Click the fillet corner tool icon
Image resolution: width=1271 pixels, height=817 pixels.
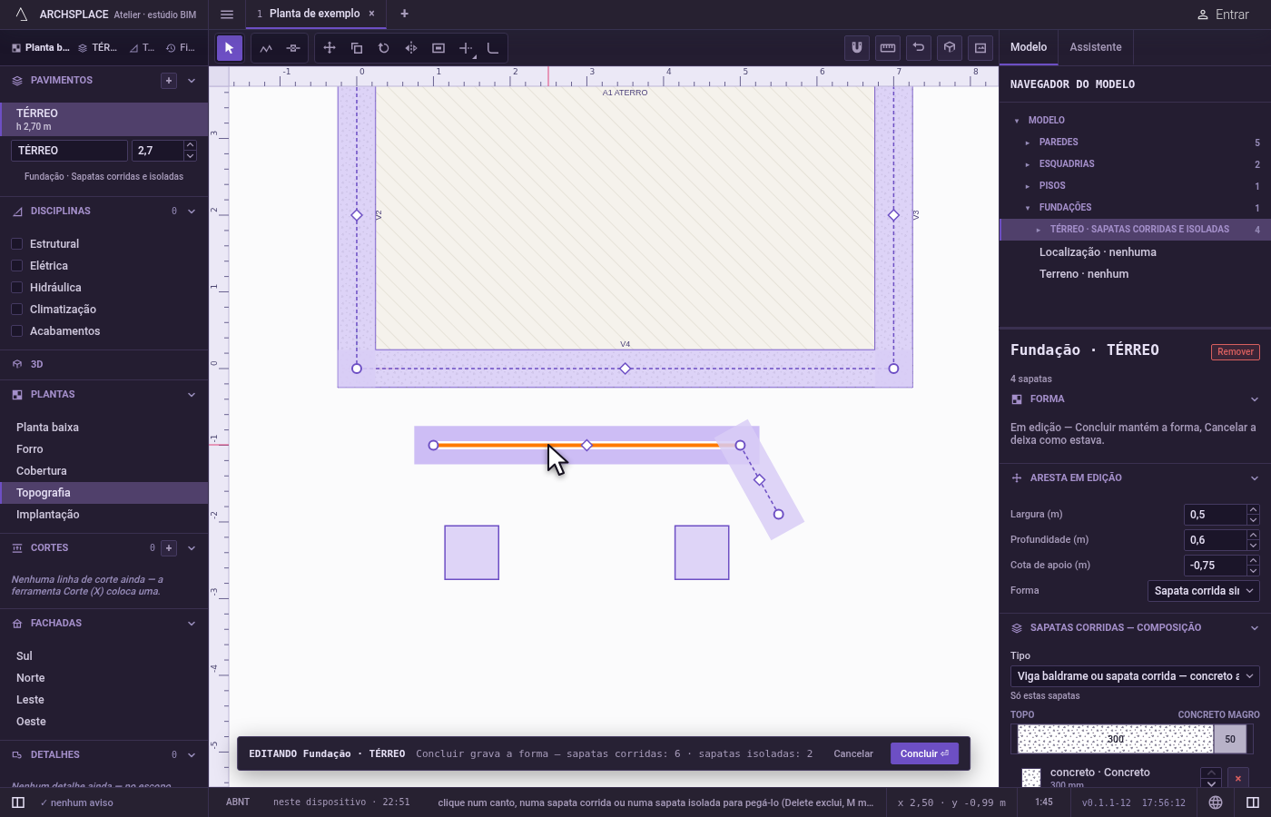click(x=493, y=48)
